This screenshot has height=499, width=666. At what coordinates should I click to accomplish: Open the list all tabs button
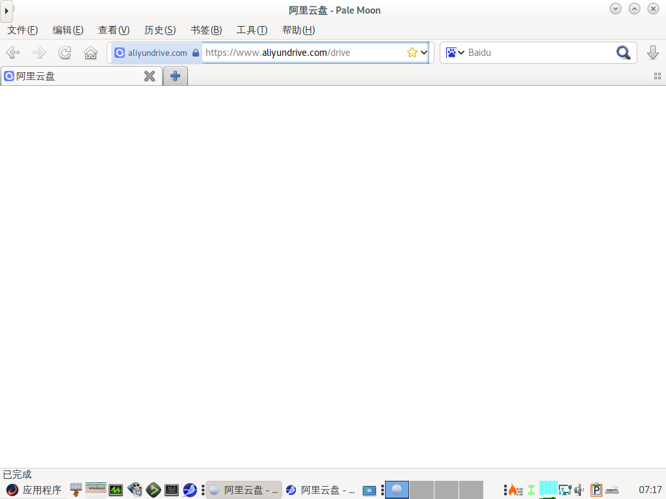(658, 77)
